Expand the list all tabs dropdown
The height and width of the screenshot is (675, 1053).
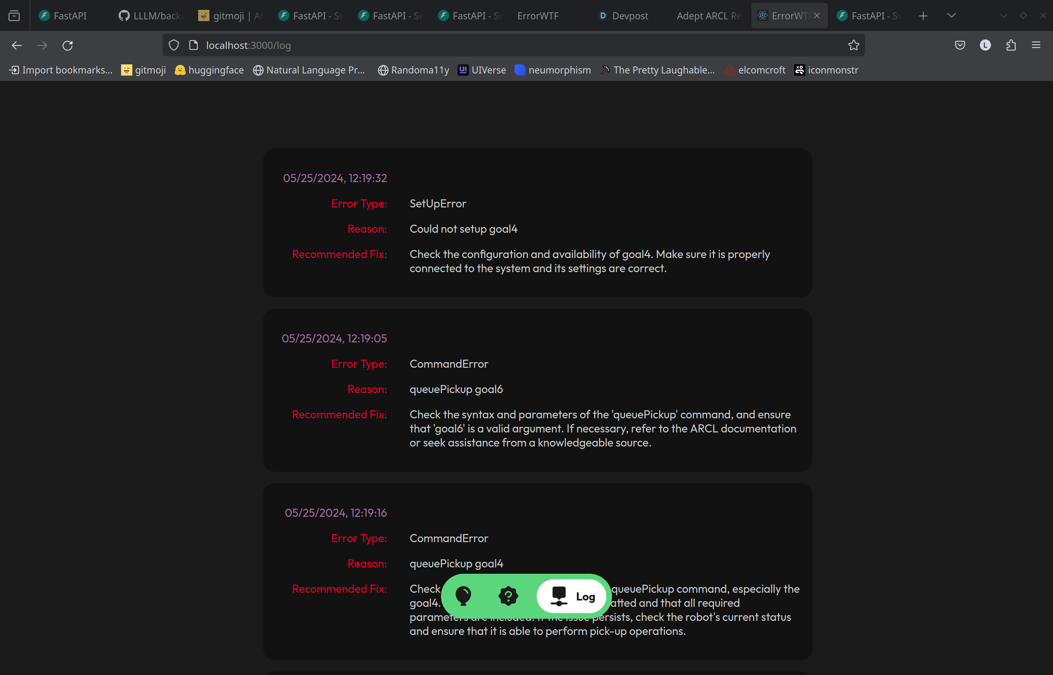[951, 16]
